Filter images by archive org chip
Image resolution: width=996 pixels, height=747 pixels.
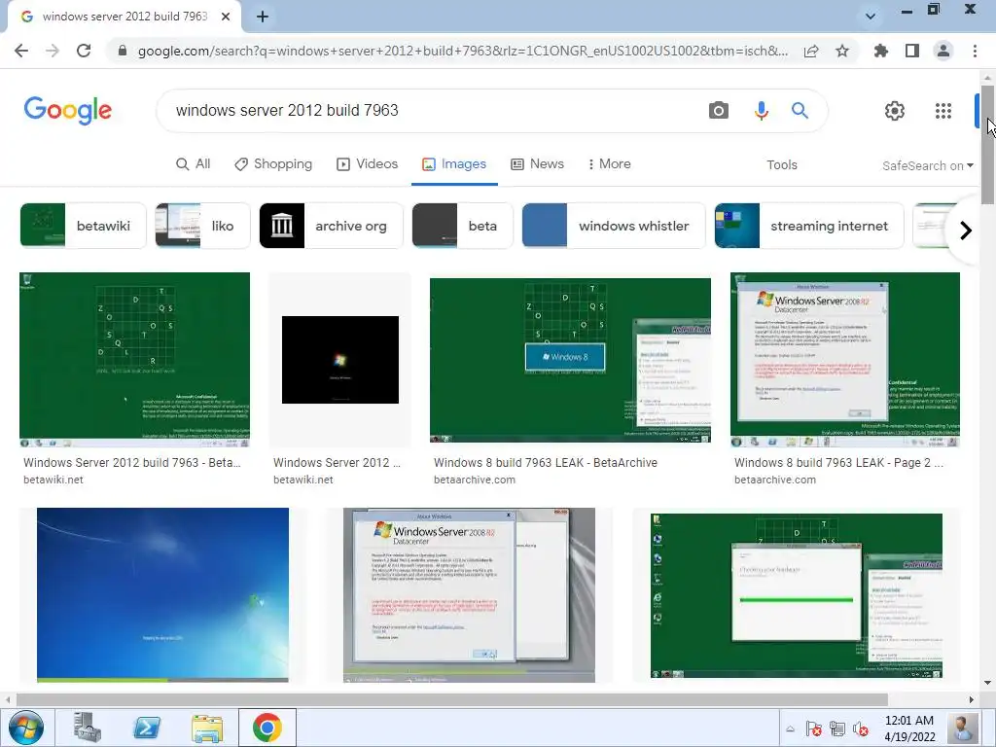[x=331, y=226]
